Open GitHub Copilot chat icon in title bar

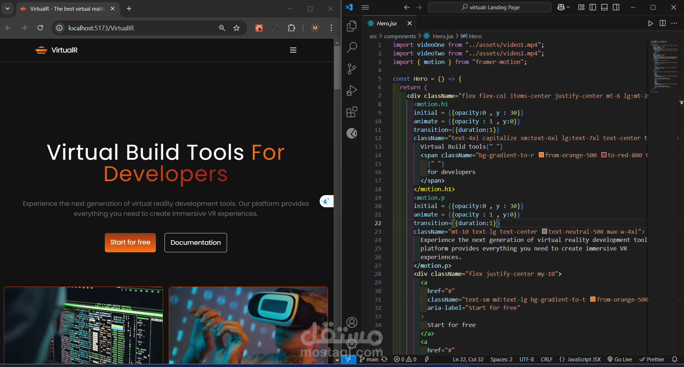561,7
